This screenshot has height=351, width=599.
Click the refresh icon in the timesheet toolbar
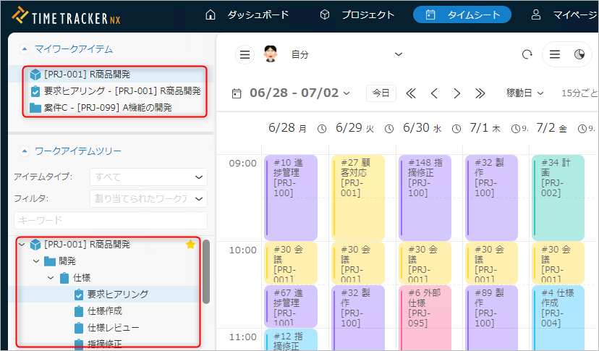tap(527, 54)
